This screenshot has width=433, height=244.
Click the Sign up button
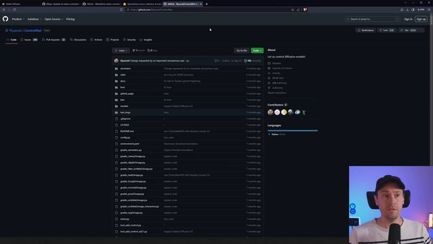coord(421,19)
